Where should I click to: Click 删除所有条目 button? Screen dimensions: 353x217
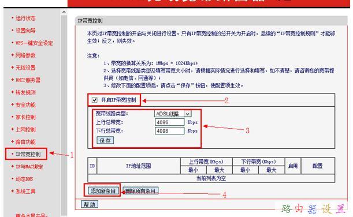tap(140, 191)
